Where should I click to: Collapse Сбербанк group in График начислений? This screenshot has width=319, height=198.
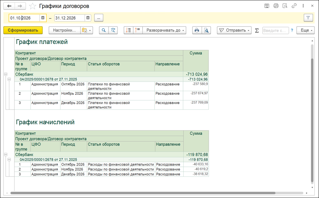click(x=6, y=155)
